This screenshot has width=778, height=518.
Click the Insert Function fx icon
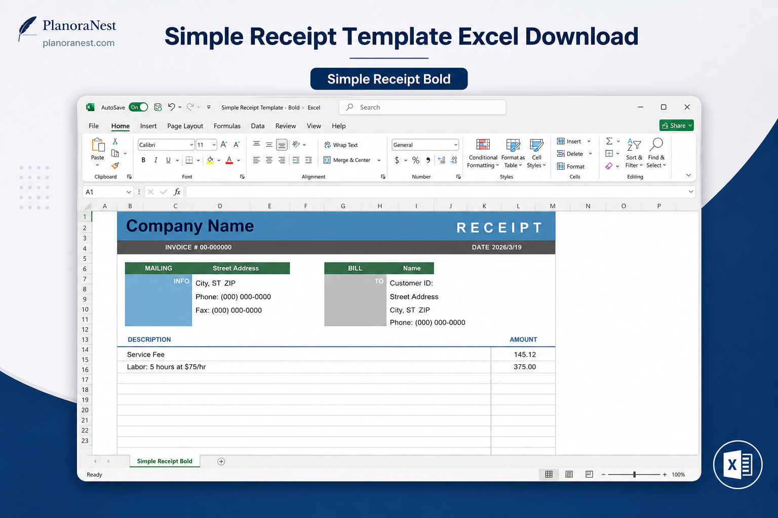(x=177, y=192)
